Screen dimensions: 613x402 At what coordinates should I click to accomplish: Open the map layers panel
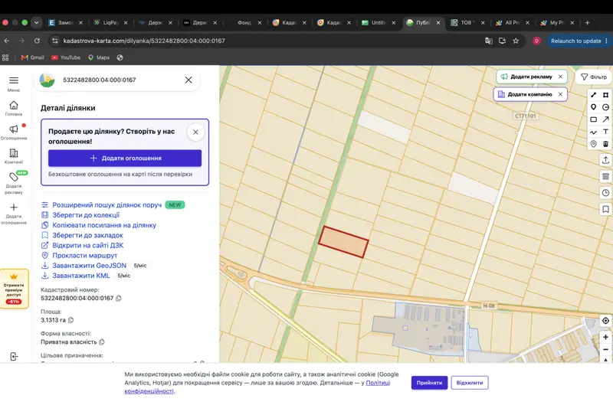[605, 176]
